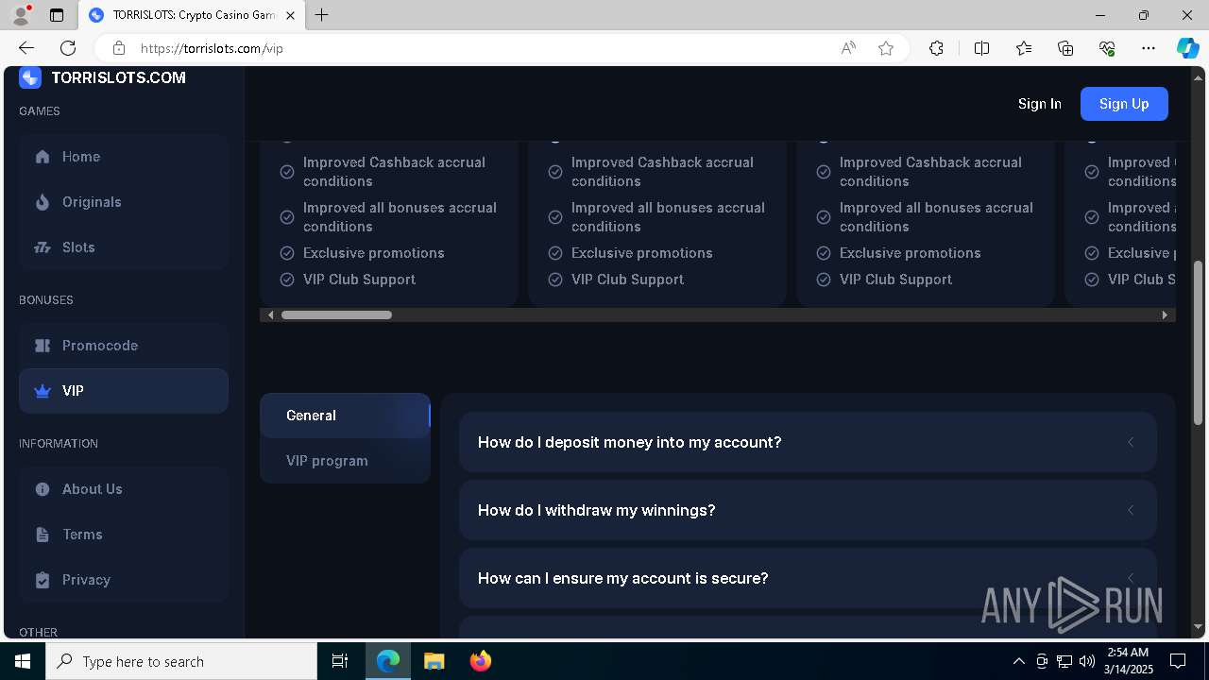Screen dimensions: 1209x680
Task: Launch Firefox from the taskbar
Action: tap(480, 661)
